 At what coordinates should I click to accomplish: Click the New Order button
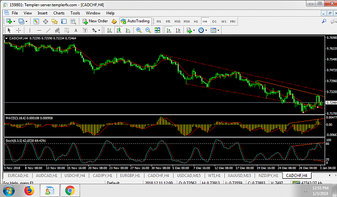click(95, 21)
